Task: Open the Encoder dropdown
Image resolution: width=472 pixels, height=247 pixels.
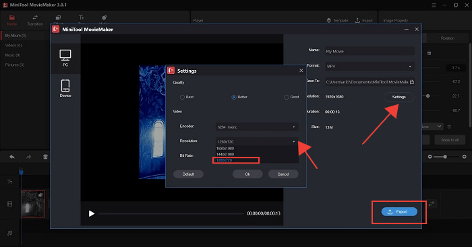Action: (257, 127)
